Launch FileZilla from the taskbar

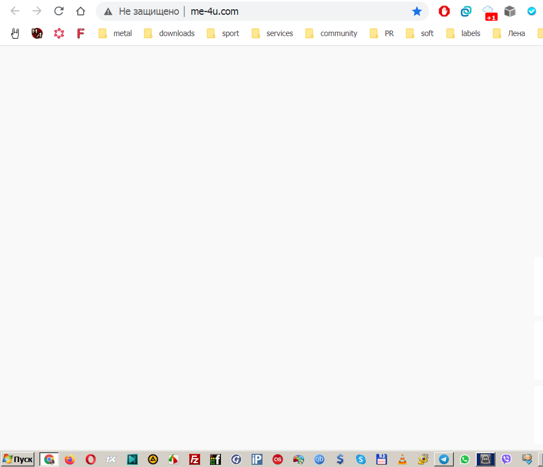tap(195, 459)
